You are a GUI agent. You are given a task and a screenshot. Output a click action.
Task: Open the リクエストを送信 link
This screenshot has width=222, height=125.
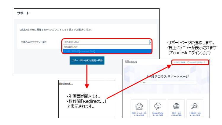coord(179,62)
